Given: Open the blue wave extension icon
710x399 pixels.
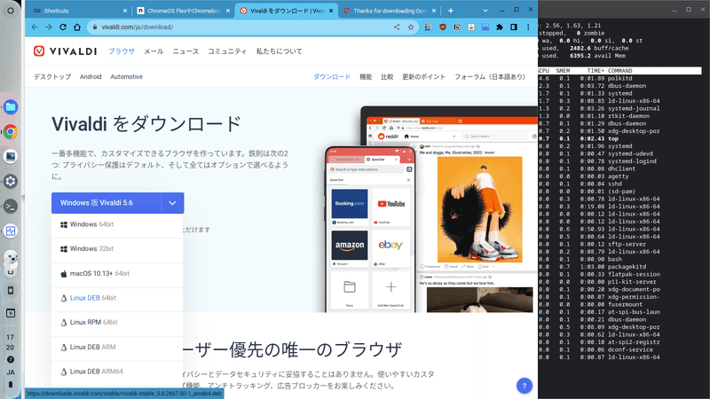Looking at the screenshot, I should 485,27.
